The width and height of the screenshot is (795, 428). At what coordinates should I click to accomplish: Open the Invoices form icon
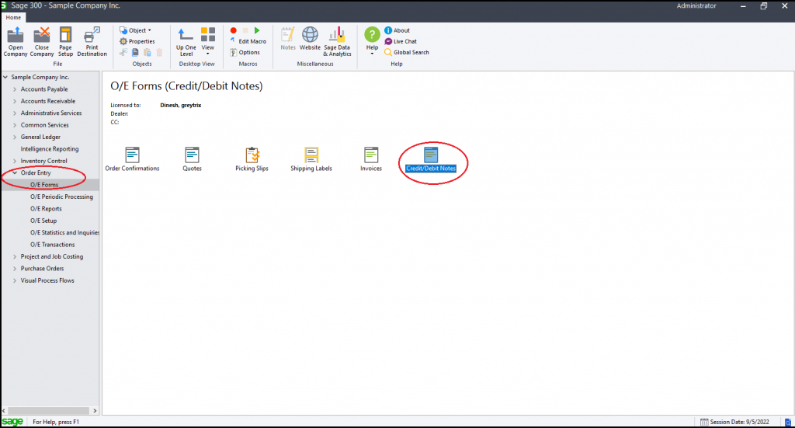click(371, 155)
